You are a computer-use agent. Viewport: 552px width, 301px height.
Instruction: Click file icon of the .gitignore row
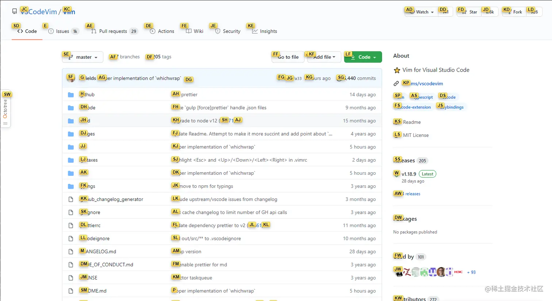point(71,213)
